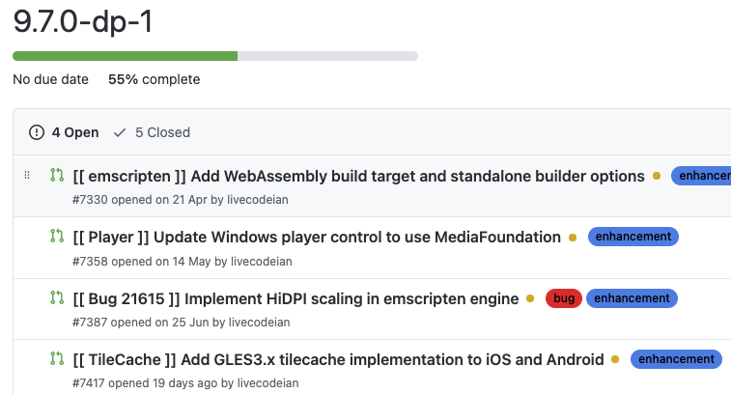Open Update Windows player control pull request
Viewport: 731px width, 394px height.
317,237
